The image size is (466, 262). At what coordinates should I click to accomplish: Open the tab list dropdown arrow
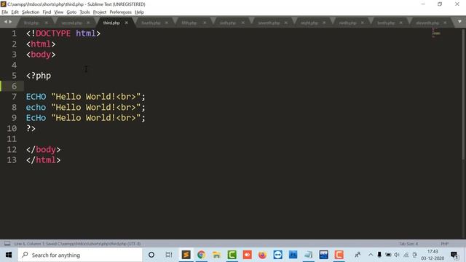(x=459, y=22)
